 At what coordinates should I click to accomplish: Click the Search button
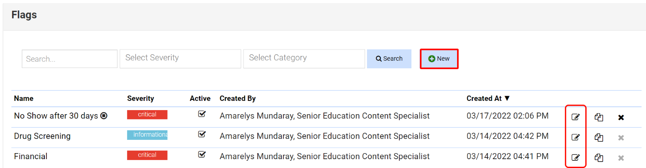click(389, 59)
